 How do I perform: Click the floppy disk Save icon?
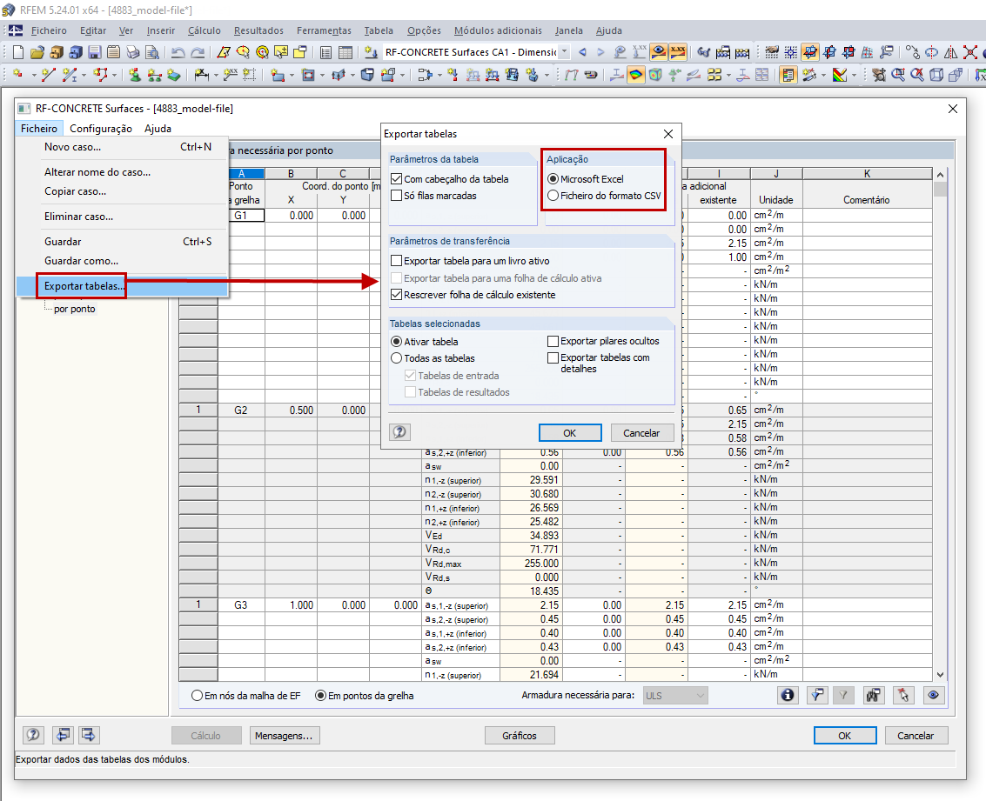[94, 52]
